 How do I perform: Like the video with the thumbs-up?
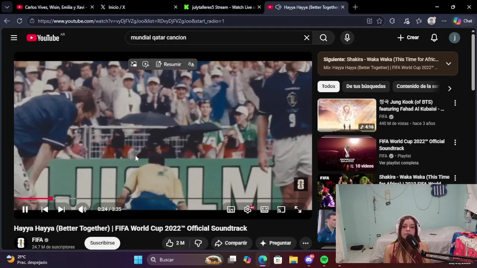(x=175, y=243)
